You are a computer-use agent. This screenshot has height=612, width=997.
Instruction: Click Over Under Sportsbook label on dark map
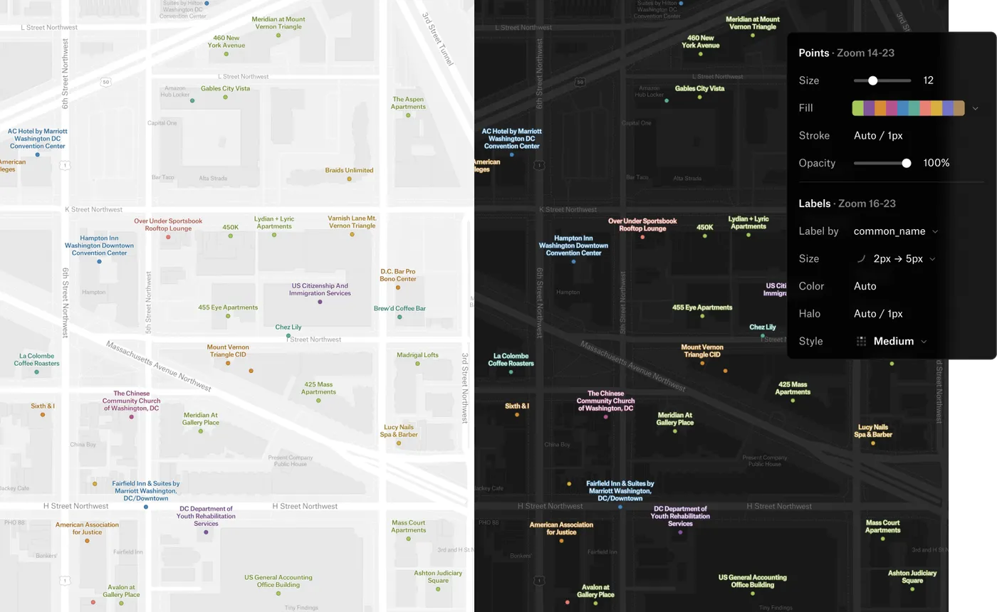click(x=642, y=225)
